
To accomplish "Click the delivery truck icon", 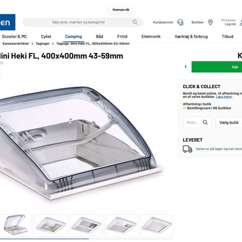I will click(188, 149).
